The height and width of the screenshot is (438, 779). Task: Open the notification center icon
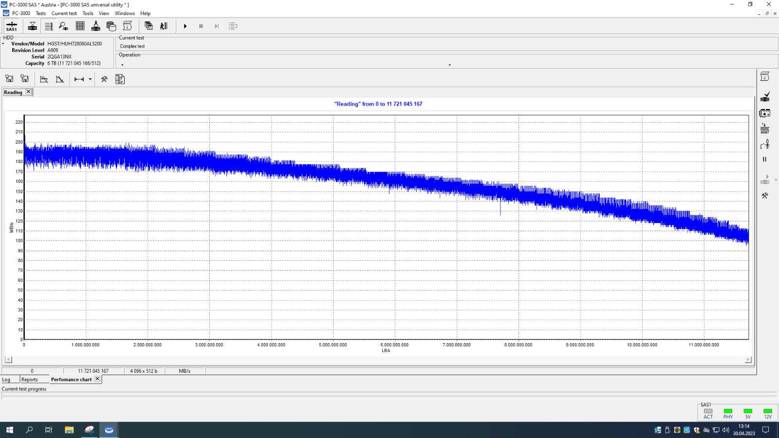(765, 430)
